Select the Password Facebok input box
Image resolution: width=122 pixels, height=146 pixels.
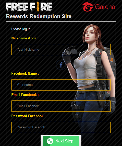point(61,127)
